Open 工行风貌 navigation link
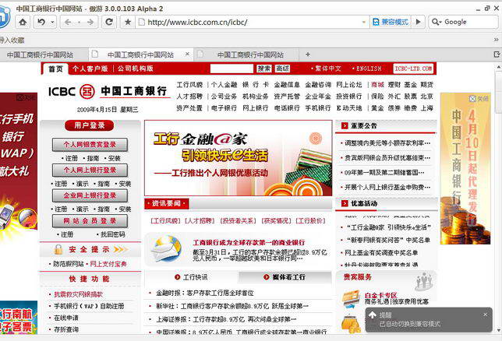The height and width of the screenshot is (341, 502). coord(189,85)
